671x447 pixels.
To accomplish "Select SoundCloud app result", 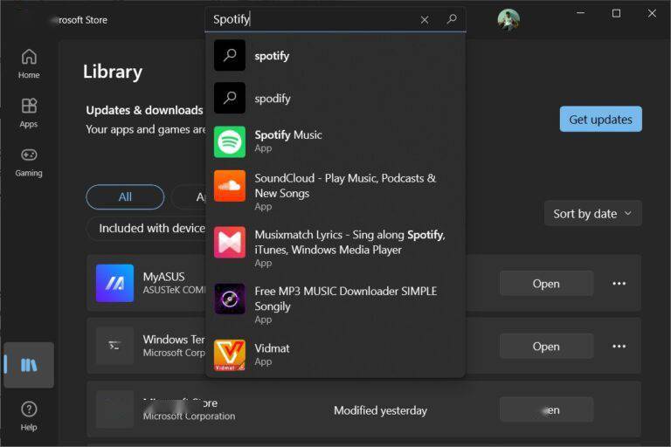I will tap(335, 191).
